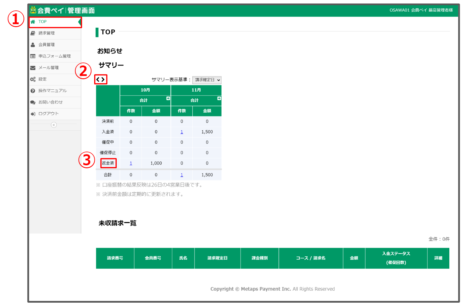This screenshot has width=461, height=305.
Task: Click the 会費ペイ logo in the header
Action: (x=62, y=10)
